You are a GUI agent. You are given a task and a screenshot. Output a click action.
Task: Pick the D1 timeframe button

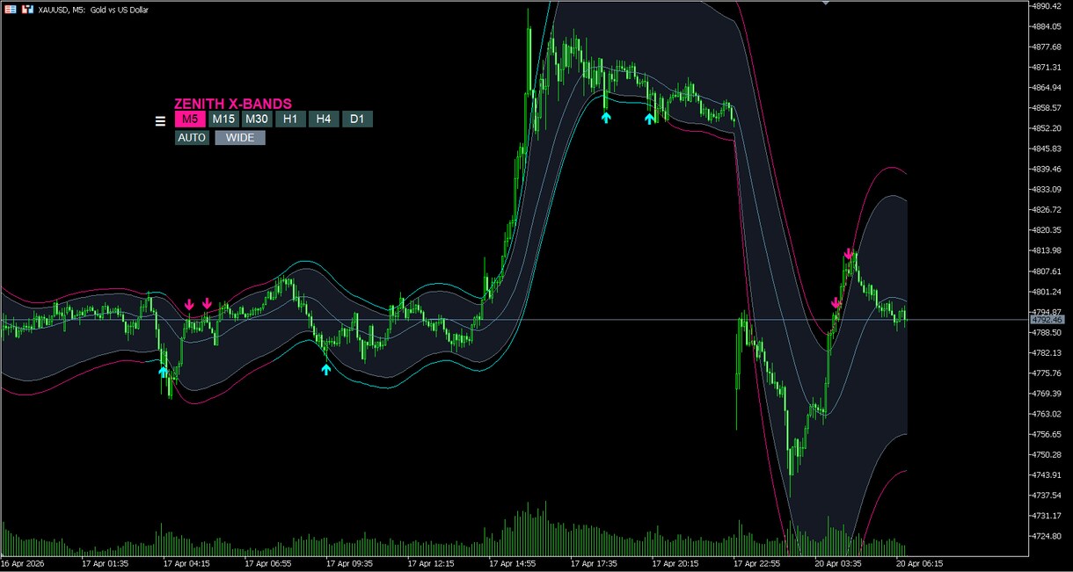pyautogui.click(x=357, y=119)
